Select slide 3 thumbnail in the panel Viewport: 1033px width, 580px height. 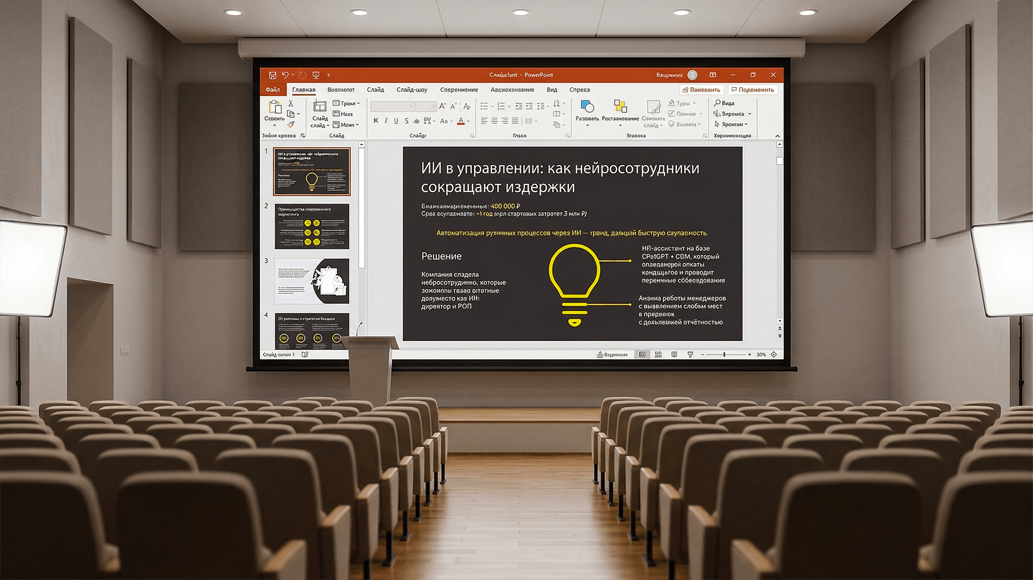(x=312, y=281)
